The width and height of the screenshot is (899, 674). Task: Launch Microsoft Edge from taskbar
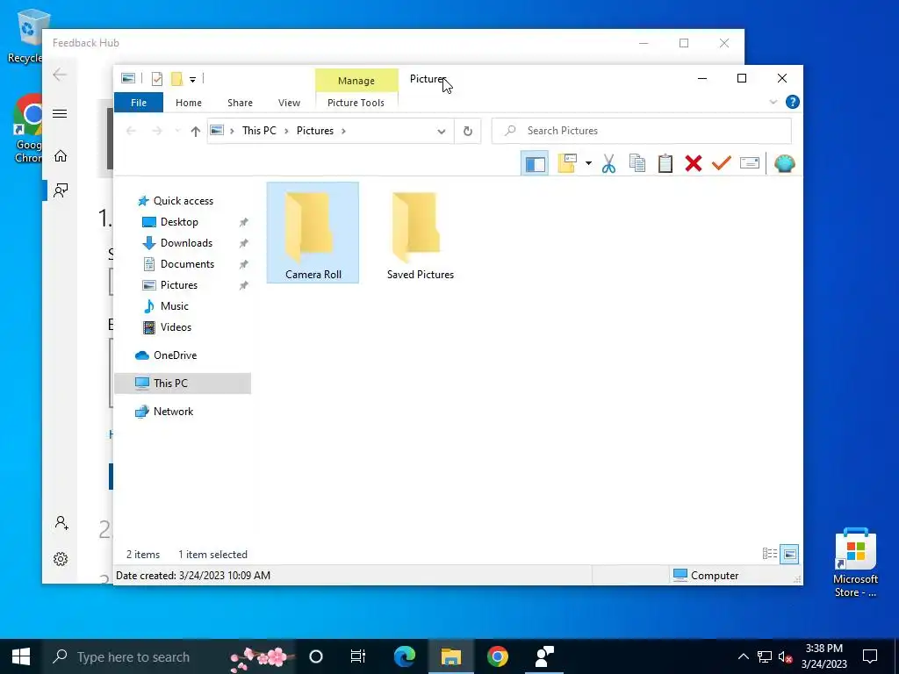pyautogui.click(x=405, y=656)
